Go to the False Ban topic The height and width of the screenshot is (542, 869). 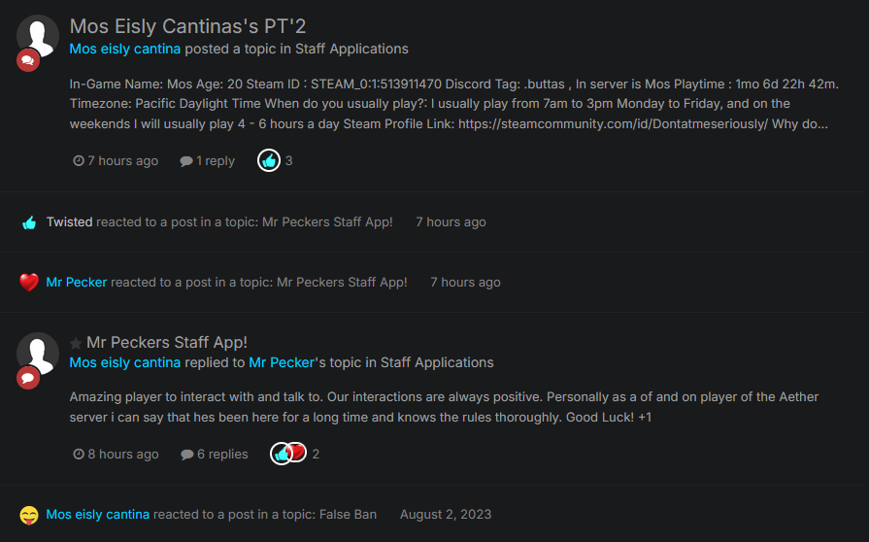click(348, 514)
